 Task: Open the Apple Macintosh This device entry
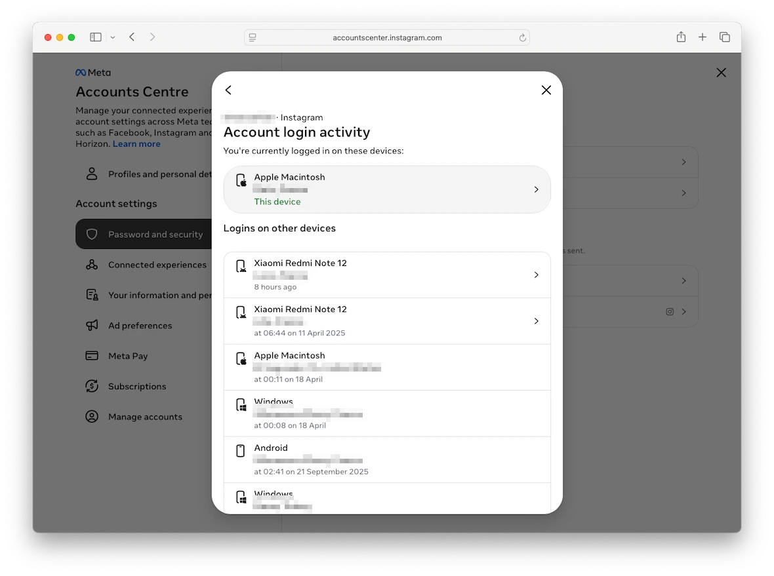tap(387, 189)
